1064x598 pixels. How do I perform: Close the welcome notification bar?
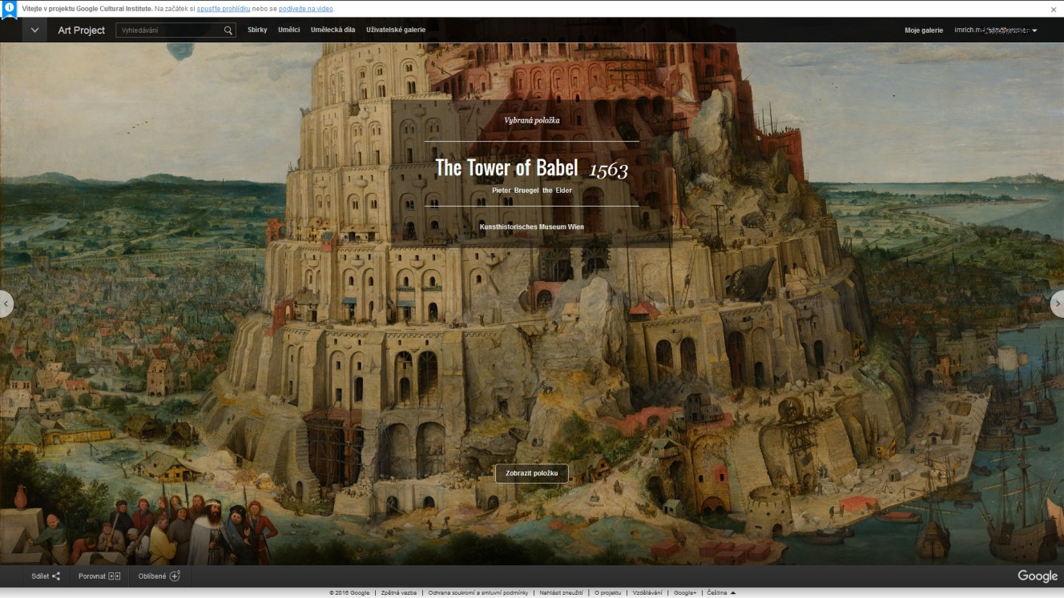click(x=1054, y=9)
